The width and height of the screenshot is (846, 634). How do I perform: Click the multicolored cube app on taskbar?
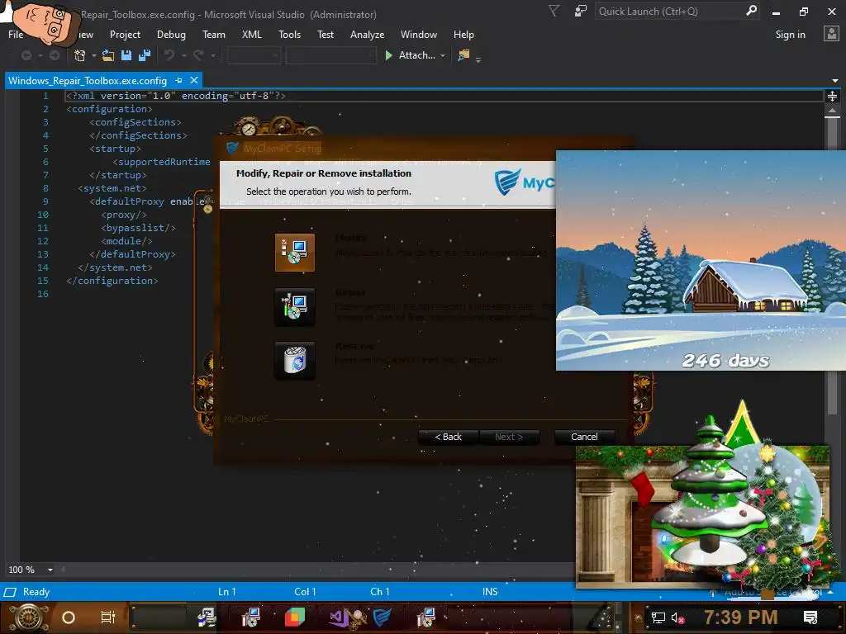295,617
